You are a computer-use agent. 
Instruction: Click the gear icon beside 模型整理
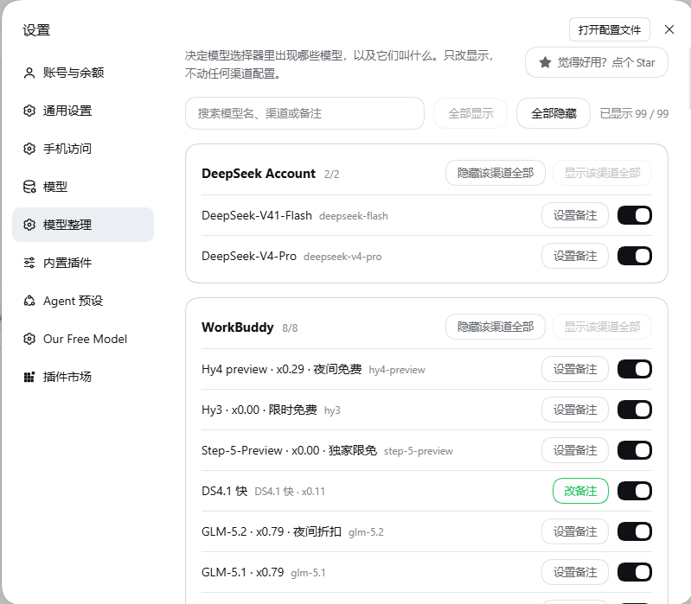[x=29, y=225]
